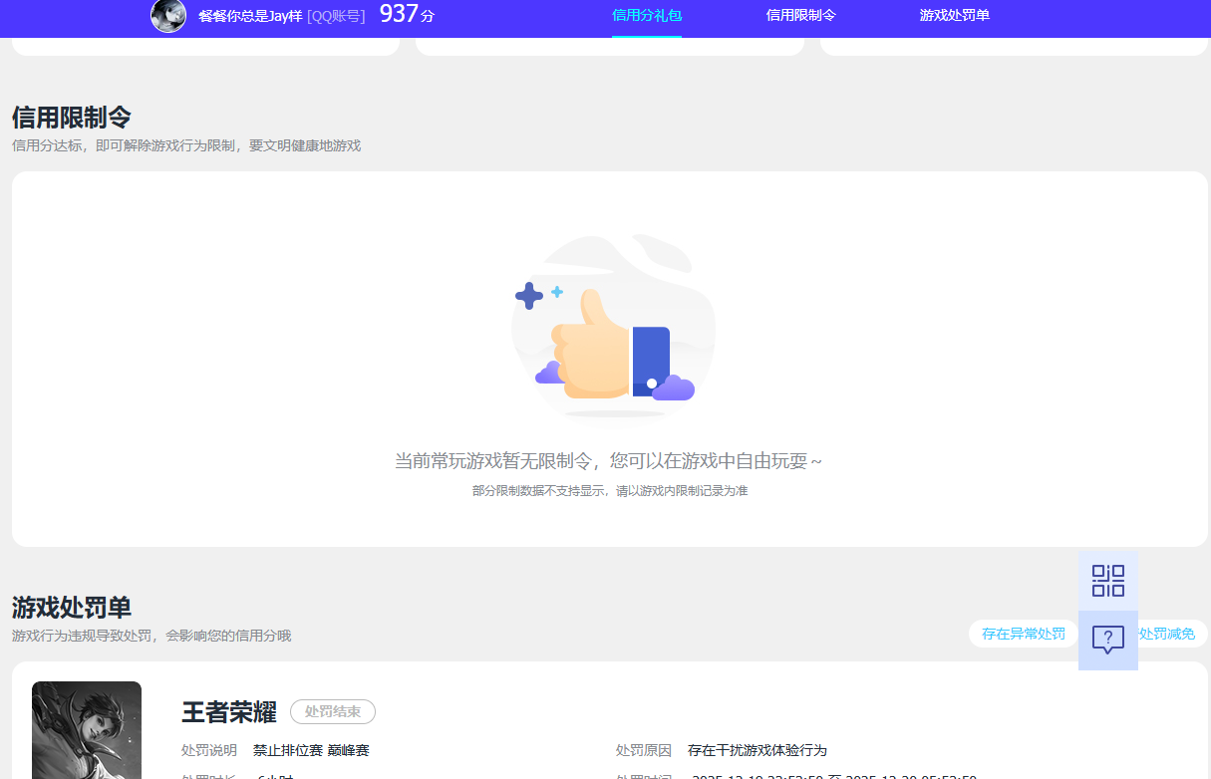Open the QR code floating icon

(x=1108, y=581)
